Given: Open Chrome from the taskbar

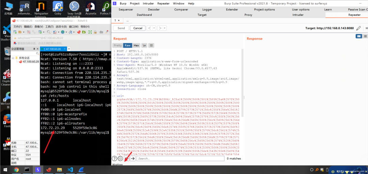Looking at the screenshot, I should click(16, 170).
